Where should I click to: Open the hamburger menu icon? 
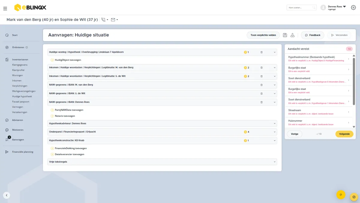click(x=5, y=8)
